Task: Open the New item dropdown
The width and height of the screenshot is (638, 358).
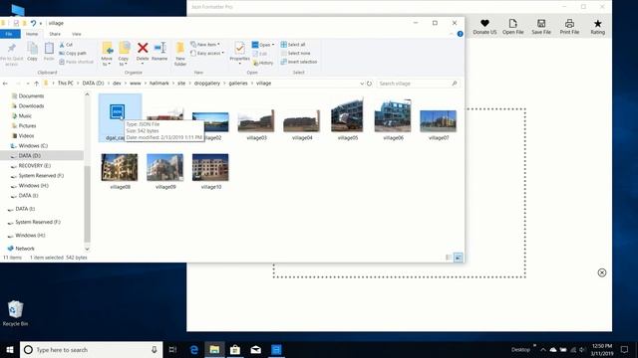Action: pos(205,44)
